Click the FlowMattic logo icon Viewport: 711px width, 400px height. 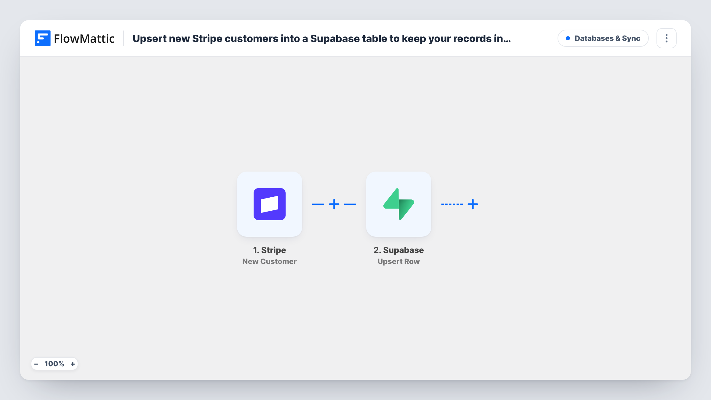(x=42, y=38)
